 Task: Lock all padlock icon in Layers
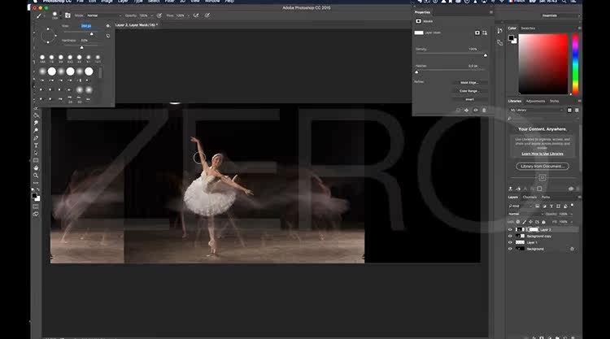(x=543, y=222)
